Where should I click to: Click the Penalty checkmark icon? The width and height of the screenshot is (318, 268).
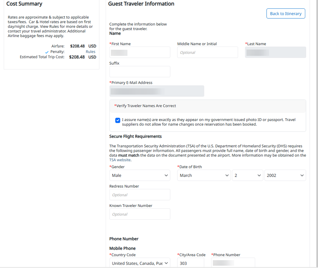point(47,52)
